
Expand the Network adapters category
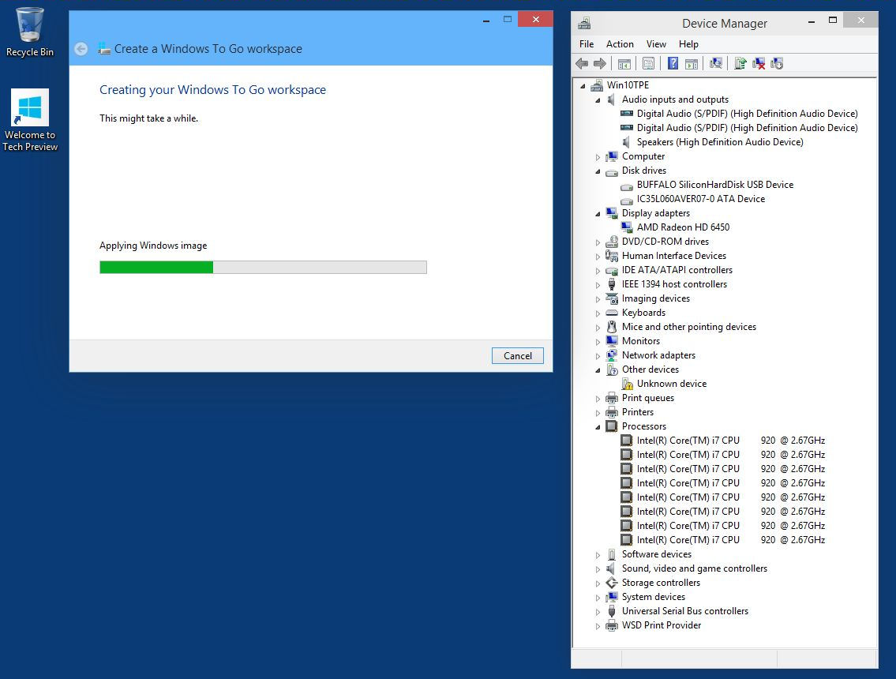598,356
